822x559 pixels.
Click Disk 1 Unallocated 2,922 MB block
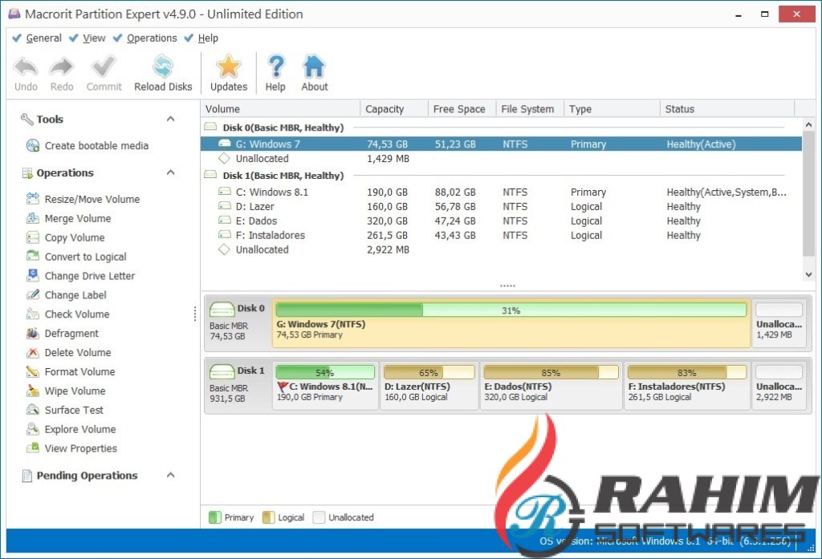coord(779,386)
